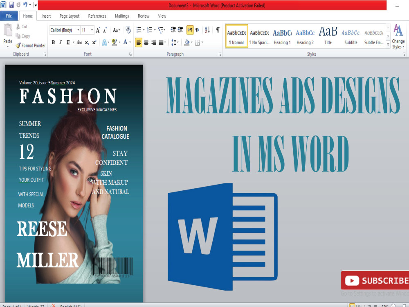Click the Bullets list icon
Screen dimensions: 409x307
(139, 30)
